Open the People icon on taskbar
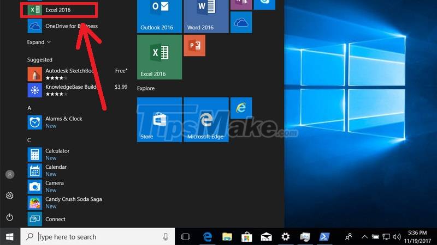This screenshot has height=245, width=437. tap(349, 237)
